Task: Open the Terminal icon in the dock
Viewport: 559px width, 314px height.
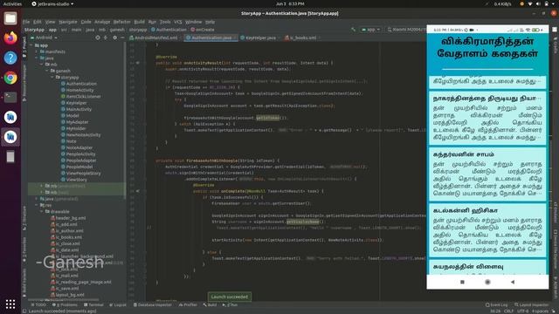Action: coord(10,97)
